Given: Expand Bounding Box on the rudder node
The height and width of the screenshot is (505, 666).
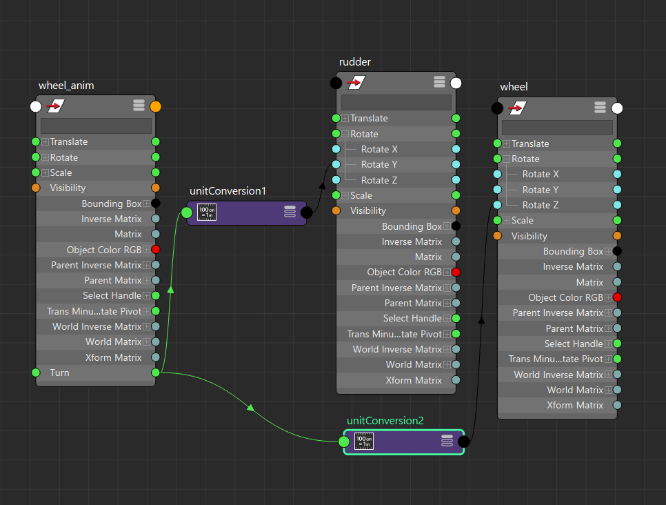Looking at the screenshot, I should point(447,226).
